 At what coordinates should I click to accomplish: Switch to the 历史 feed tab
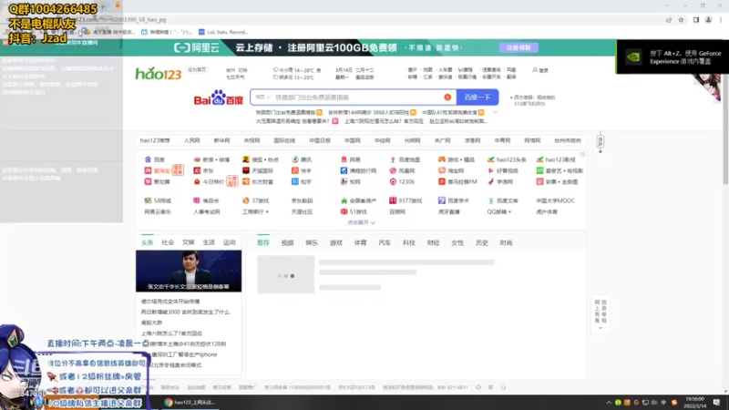[482, 242]
